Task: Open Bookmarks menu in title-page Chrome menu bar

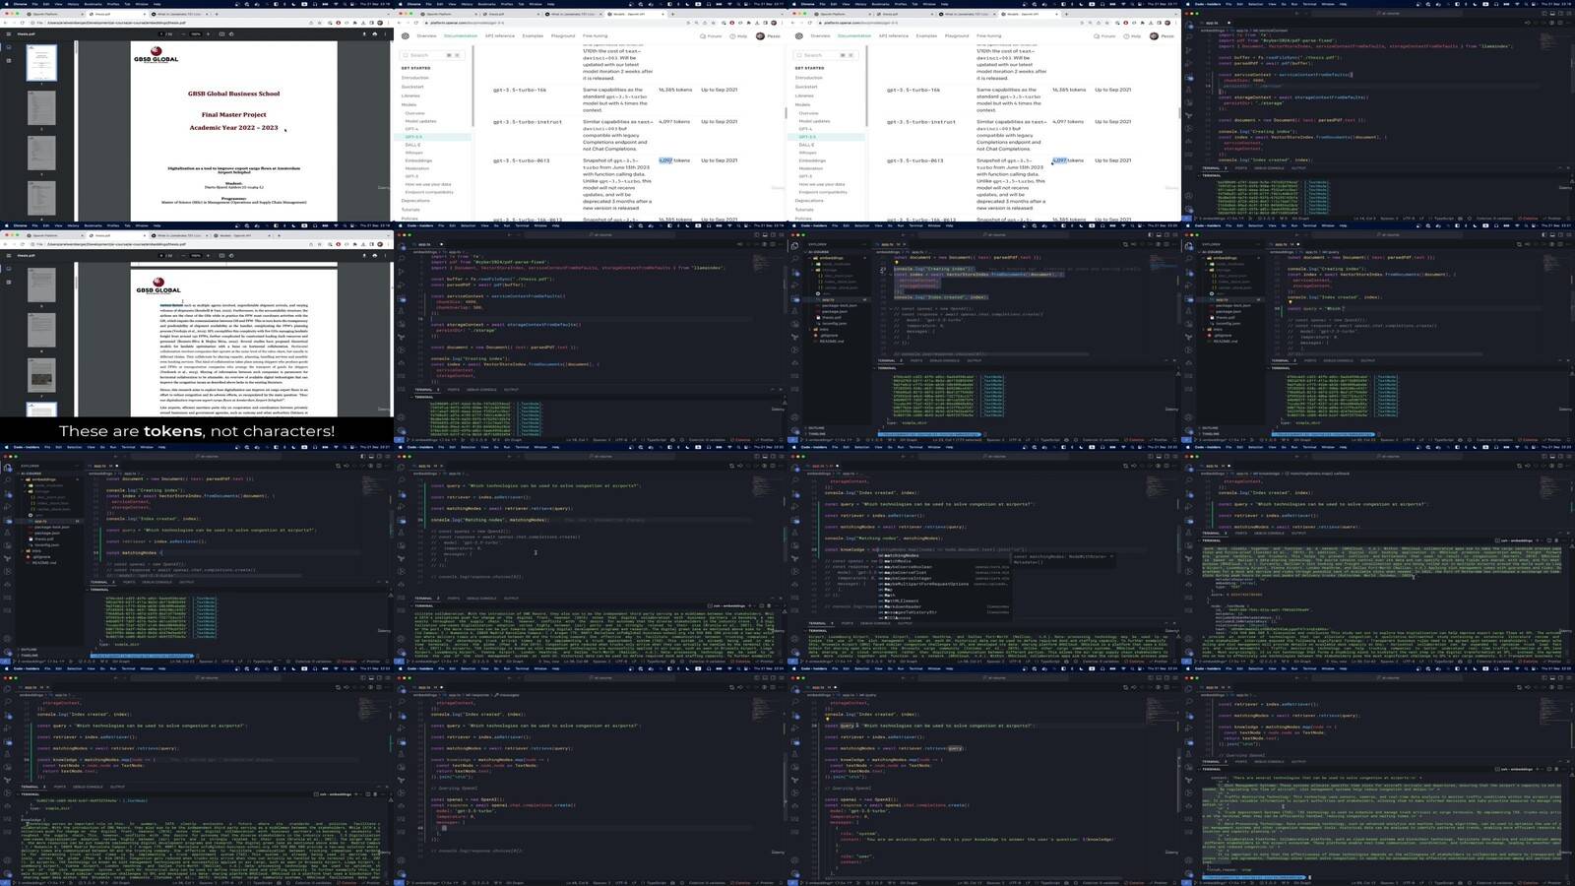Action: [x=93, y=4]
